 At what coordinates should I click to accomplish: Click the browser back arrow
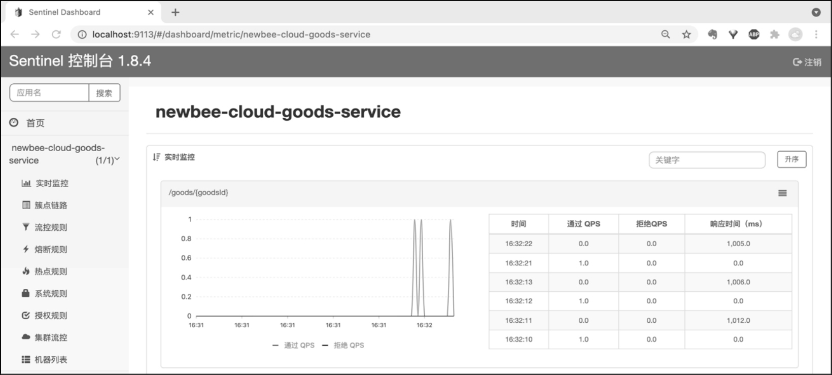[x=15, y=34]
